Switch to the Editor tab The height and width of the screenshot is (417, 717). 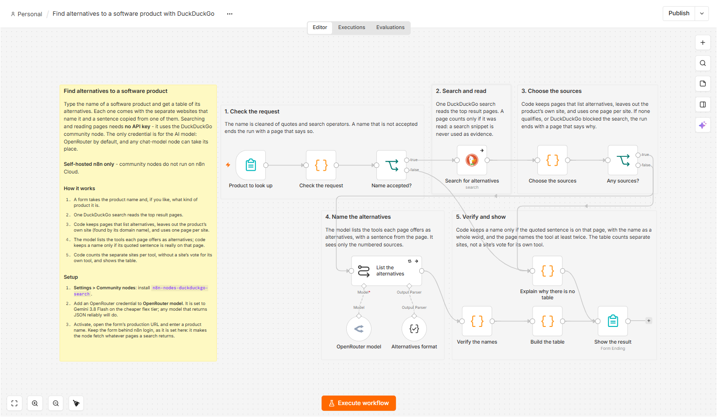tap(320, 28)
